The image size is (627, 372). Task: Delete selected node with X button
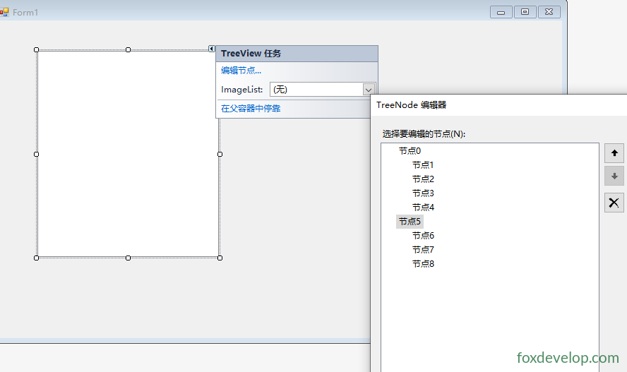point(614,203)
